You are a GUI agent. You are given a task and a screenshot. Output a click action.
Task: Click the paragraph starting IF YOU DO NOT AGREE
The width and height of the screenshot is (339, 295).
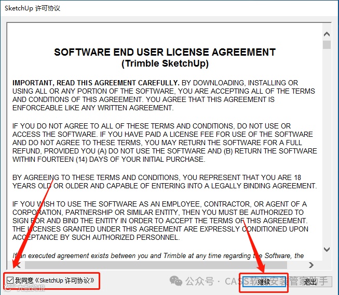pyautogui.click(x=165, y=143)
